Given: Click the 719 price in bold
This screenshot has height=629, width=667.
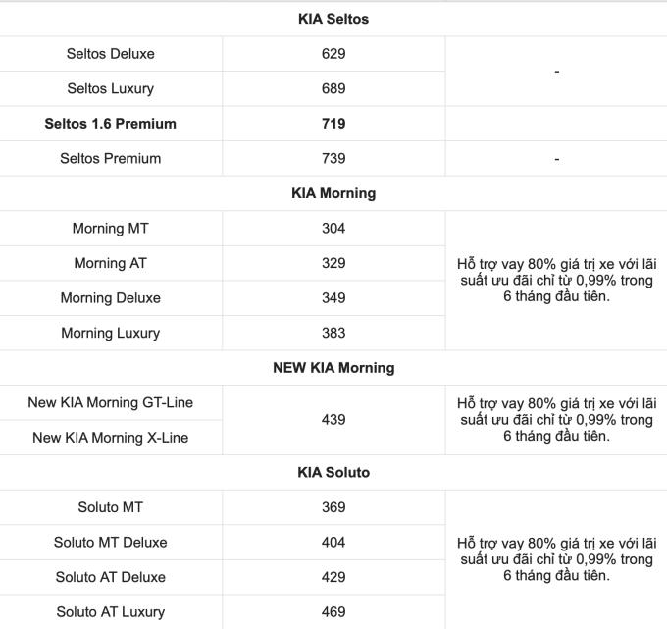Looking at the screenshot, I should point(333,124).
